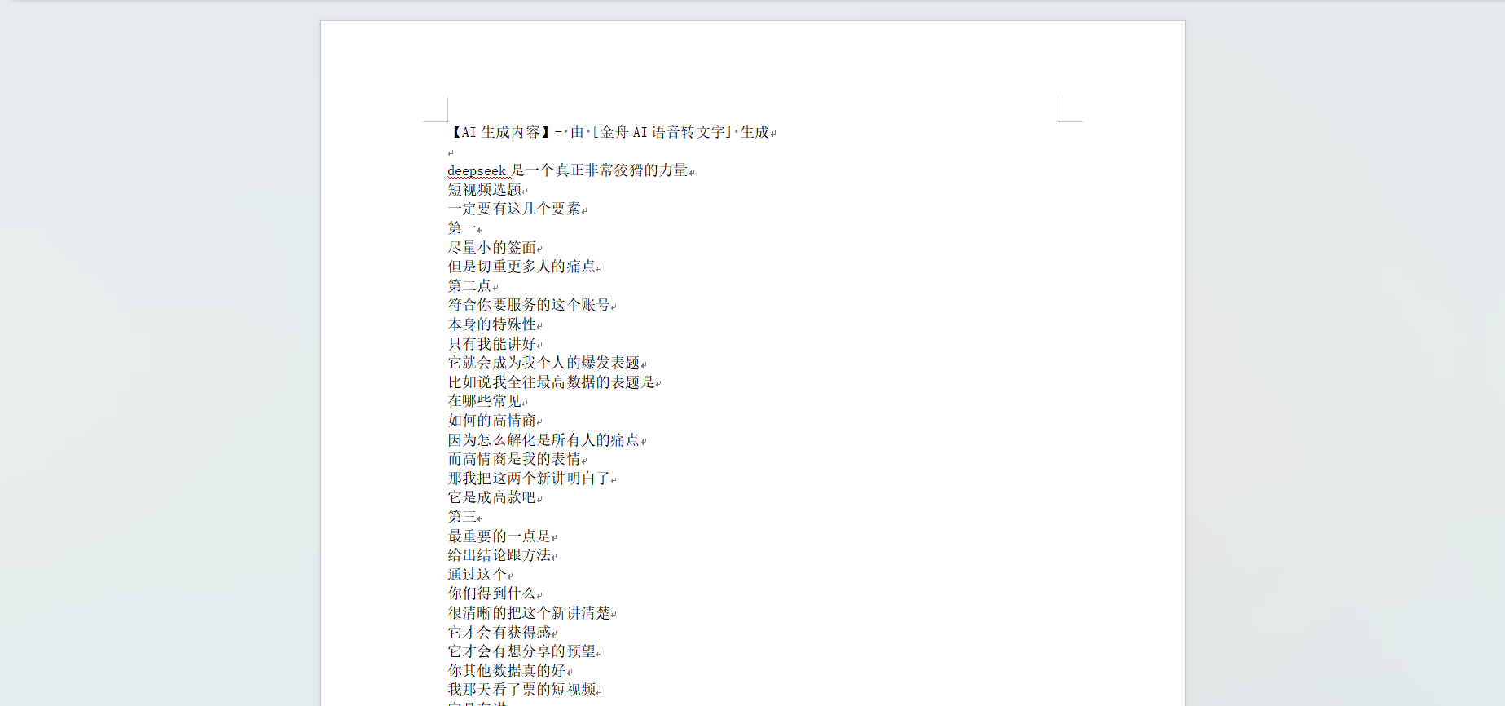Click the line 第一
Screen dimensions: 1505x706
tap(462, 228)
